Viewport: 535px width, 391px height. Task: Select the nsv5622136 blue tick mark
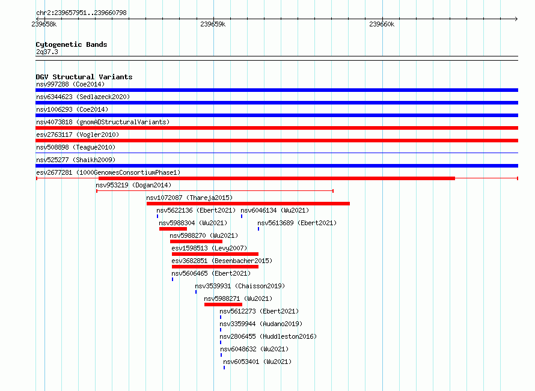point(157,216)
